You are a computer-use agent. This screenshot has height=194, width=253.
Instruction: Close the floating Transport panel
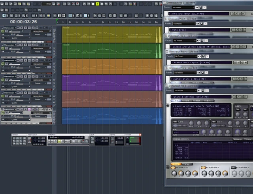coord(140,135)
